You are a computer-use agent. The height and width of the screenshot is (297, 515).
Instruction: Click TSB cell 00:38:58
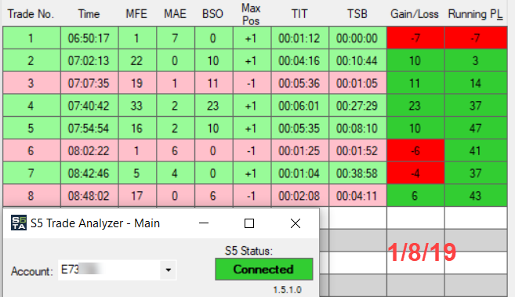[x=357, y=173]
